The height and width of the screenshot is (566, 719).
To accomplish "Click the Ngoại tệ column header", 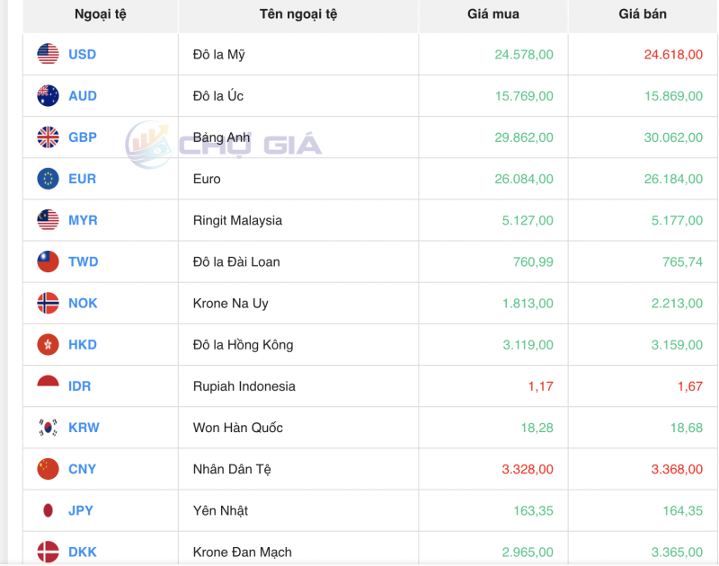I will (x=100, y=13).
